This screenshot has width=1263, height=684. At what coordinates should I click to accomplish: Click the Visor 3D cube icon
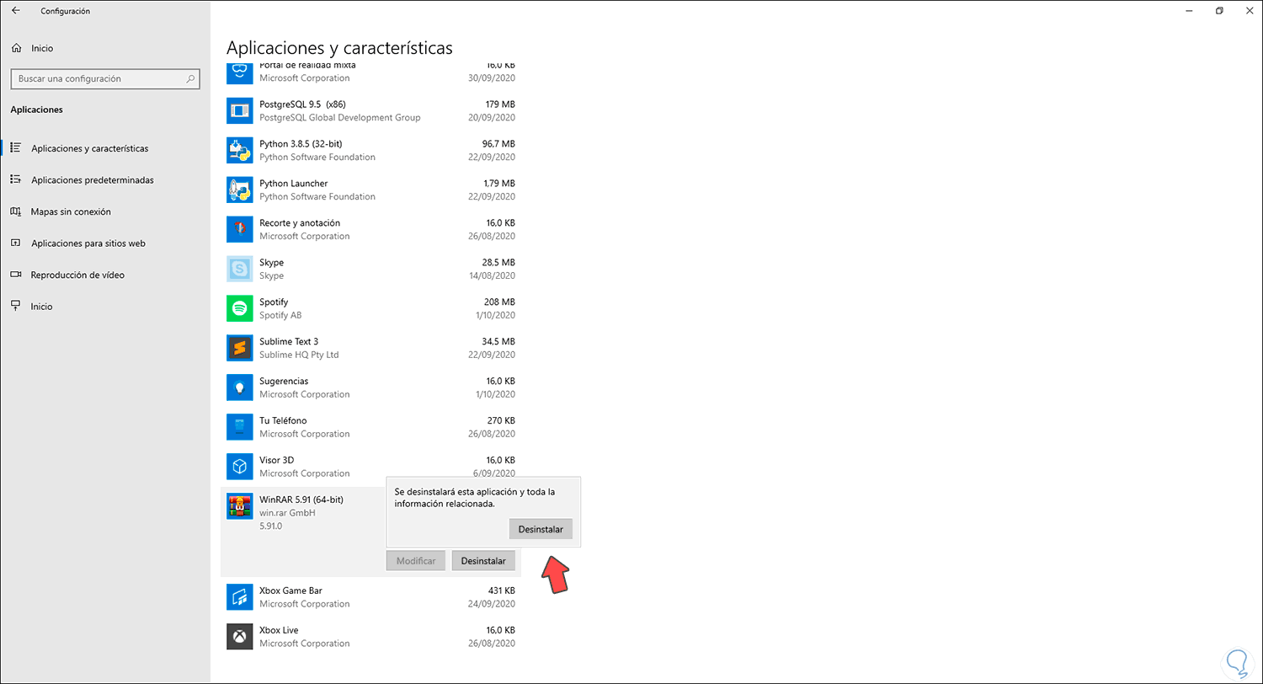[x=240, y=467]
